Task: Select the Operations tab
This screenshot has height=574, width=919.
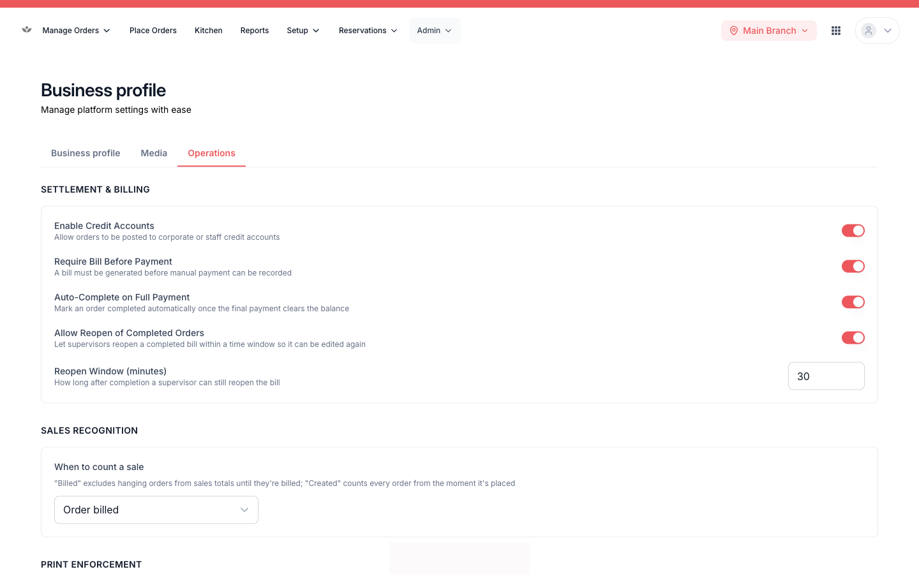Action: point(211,153)
